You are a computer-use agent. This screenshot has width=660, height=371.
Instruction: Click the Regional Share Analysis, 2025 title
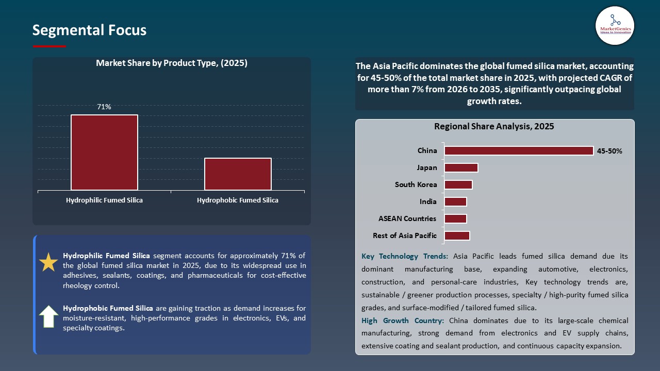pos(494,126)
